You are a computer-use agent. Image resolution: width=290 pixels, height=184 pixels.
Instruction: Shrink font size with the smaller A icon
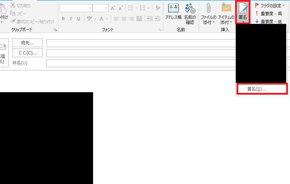click(x=120, y=8)
